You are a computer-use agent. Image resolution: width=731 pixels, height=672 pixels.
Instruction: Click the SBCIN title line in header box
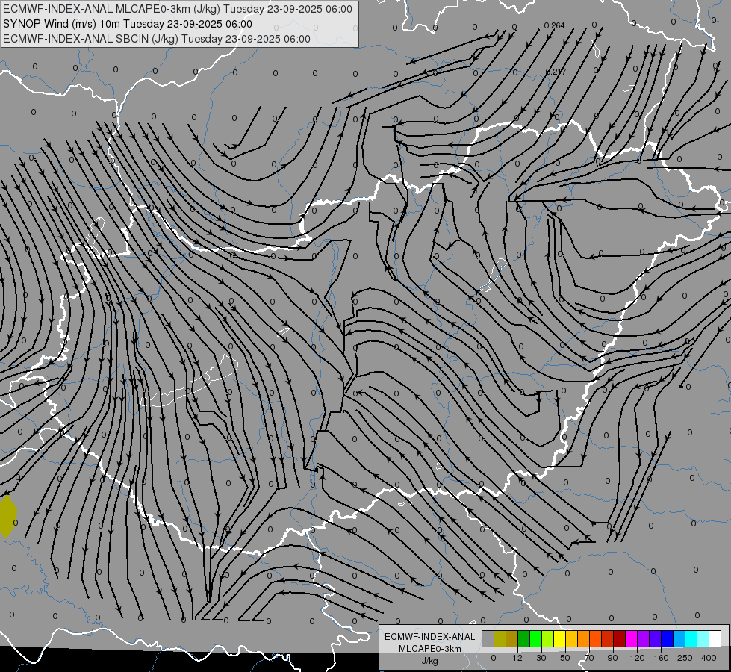157,39
